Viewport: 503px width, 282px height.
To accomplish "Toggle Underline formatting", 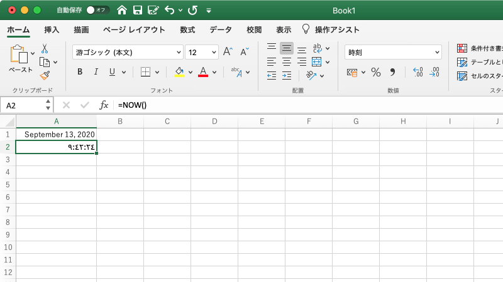I will [x=112, y=72].
